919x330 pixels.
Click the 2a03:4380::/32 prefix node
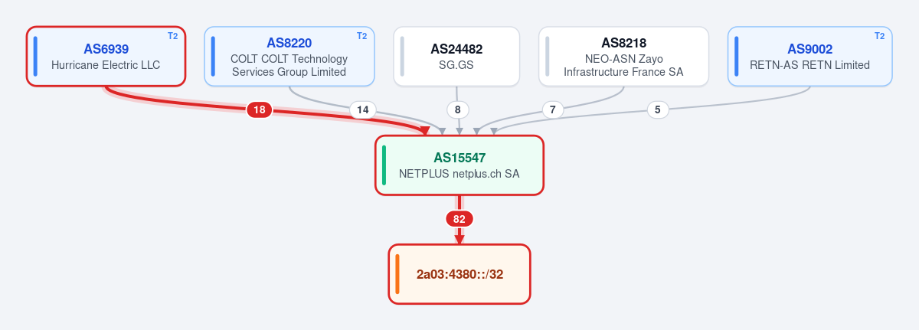pos(459,274)
